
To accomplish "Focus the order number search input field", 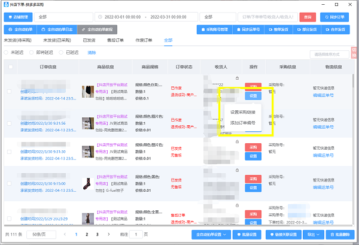I will tap(267, 17).
